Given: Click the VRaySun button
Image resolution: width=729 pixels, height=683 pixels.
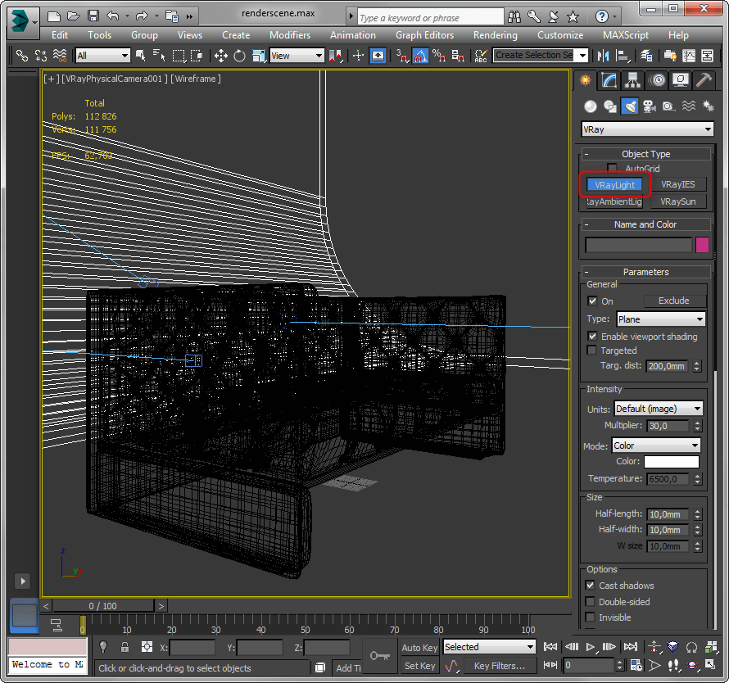Looking at the screenshot, I should pos(677,201).
